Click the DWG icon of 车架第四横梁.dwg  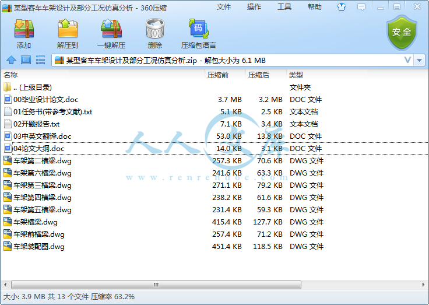[x=8, y=197]
